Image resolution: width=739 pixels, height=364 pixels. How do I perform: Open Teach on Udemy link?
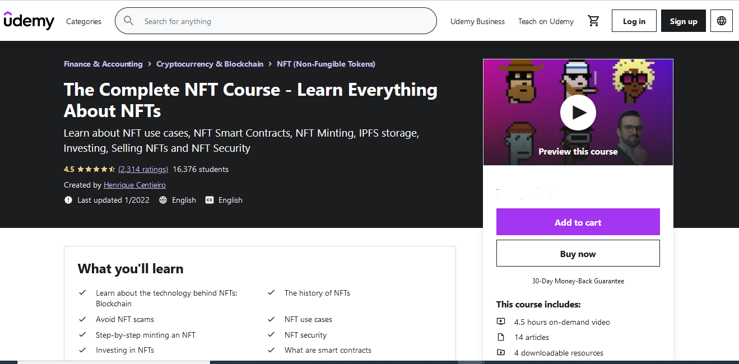pos(546,21)
